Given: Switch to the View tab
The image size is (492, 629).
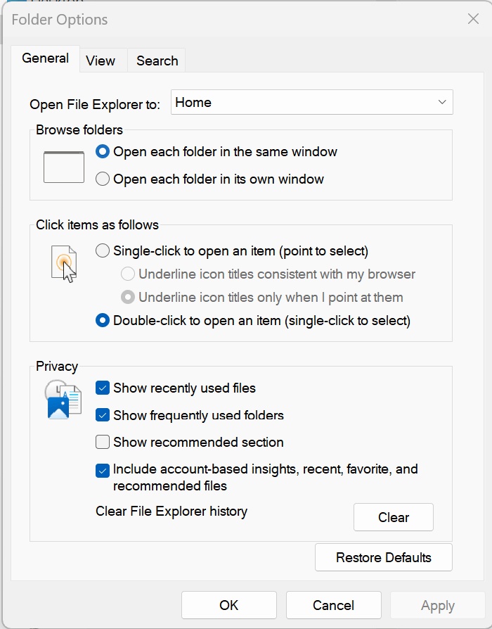Looking at the screenshot, I should tap(101, 61).
